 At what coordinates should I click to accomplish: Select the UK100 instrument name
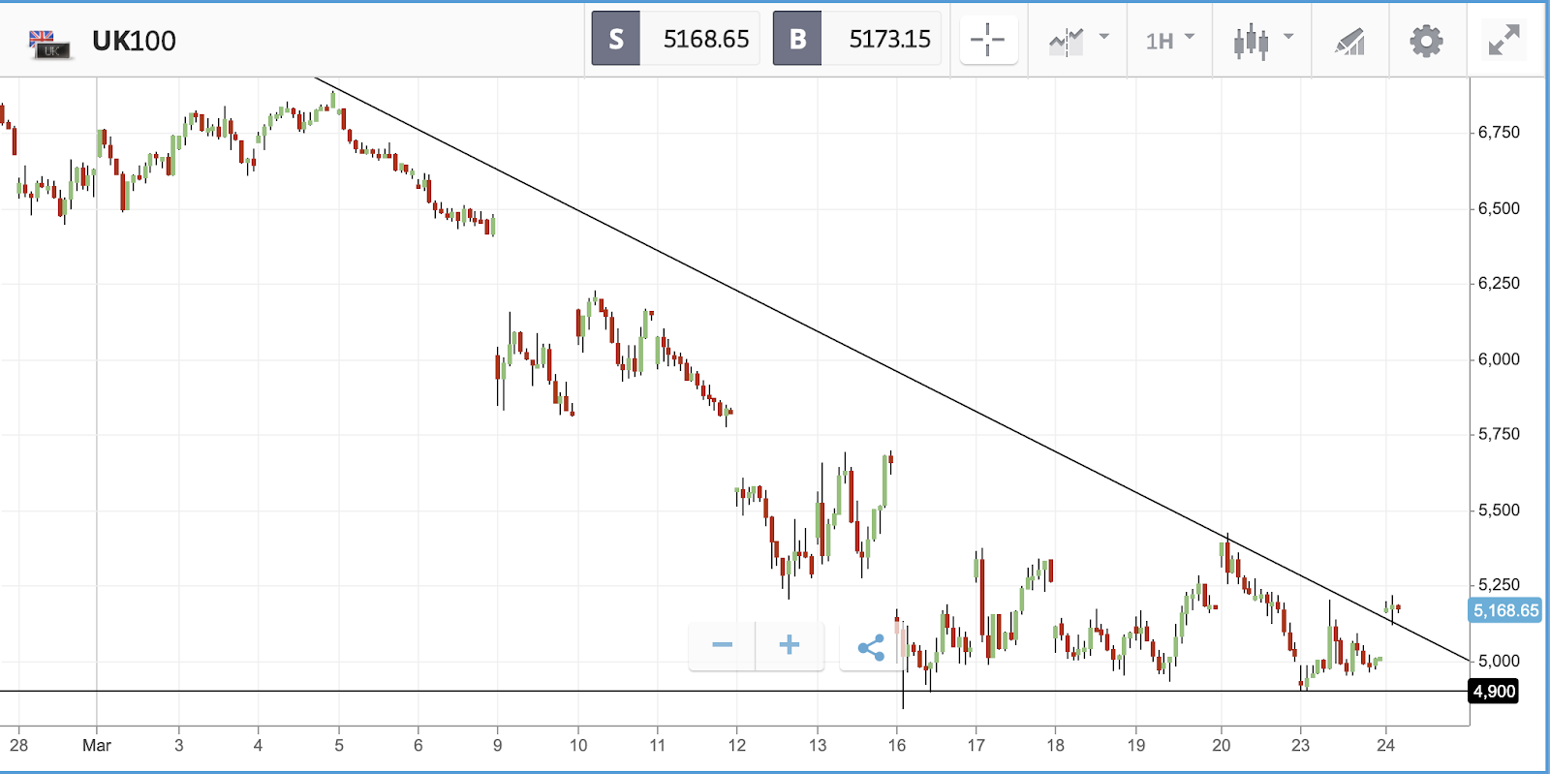pos(134,41)
